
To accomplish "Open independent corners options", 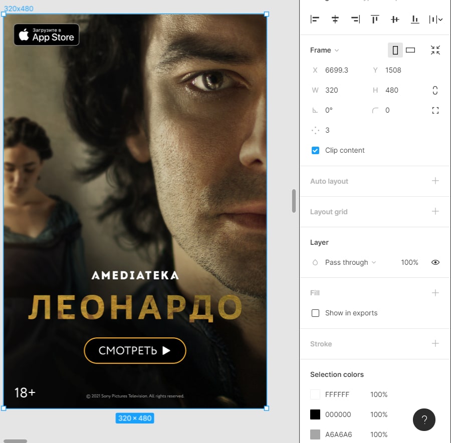I will click(435, 110).
